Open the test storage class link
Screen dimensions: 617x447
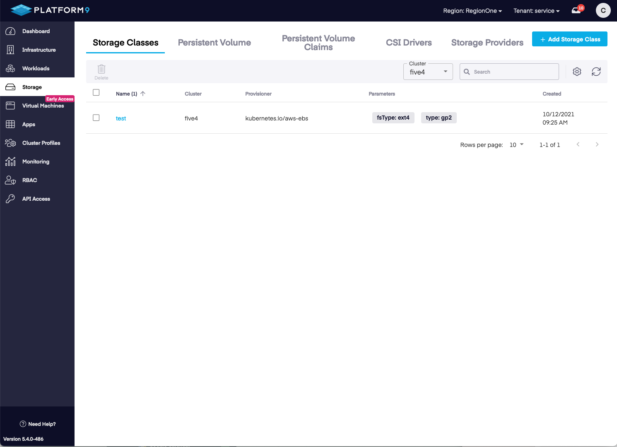(x=121, y=118)
